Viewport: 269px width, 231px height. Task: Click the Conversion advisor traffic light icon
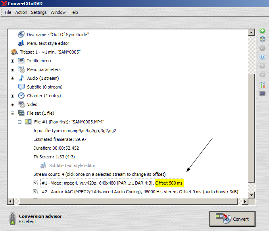click(13, 219)
